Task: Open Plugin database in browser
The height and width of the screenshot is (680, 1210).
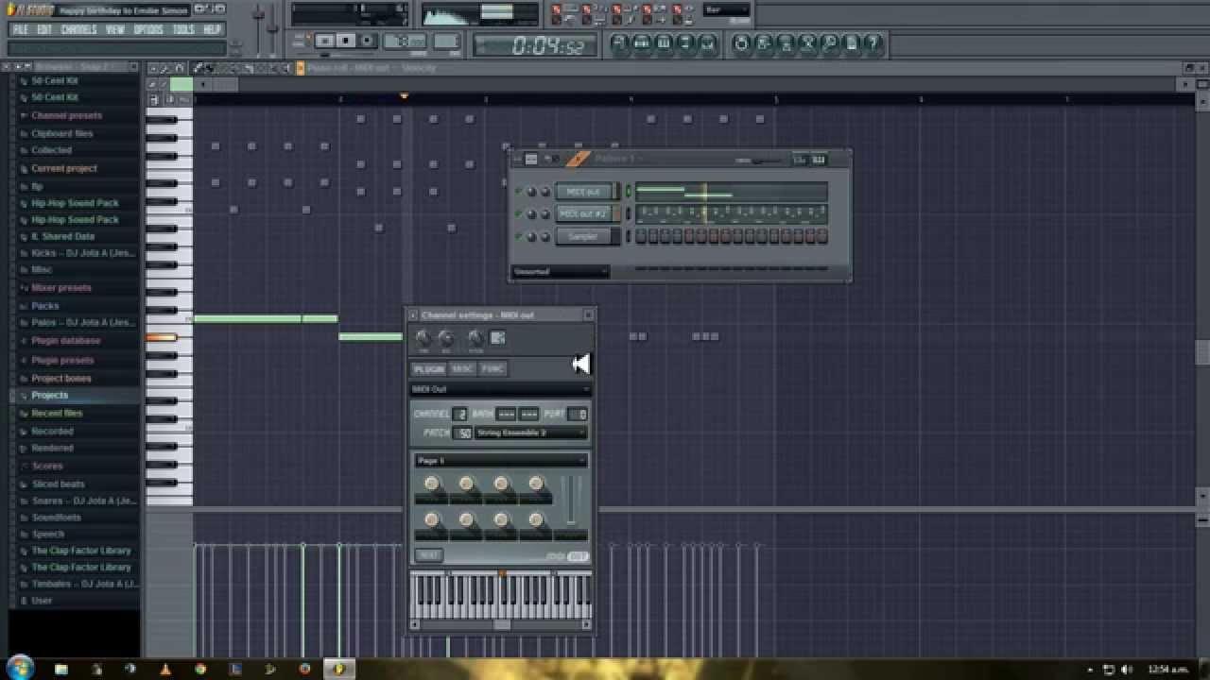Action: pyautogui.click(x=65, y=340)
